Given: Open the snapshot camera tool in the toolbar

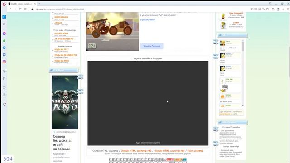Looking at the screenshot, I should click(256, 9).
